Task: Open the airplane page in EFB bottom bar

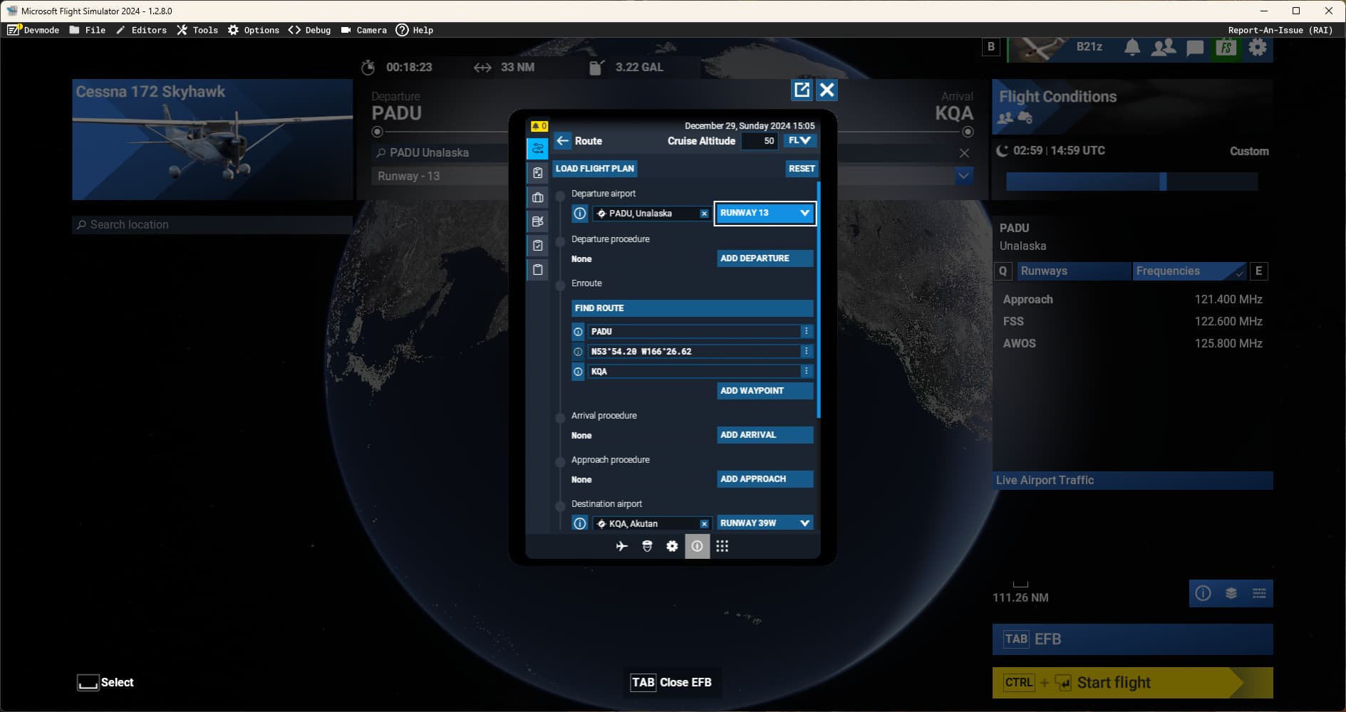Action: (621, 546)
